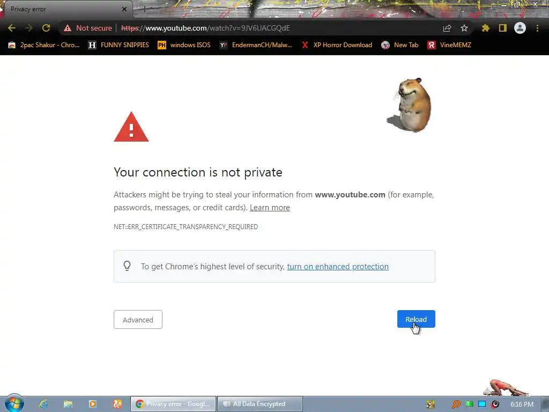Viewport: 549px width, 412px height.
Task: Open the New Tab bookmark
Action: point(400,45)
